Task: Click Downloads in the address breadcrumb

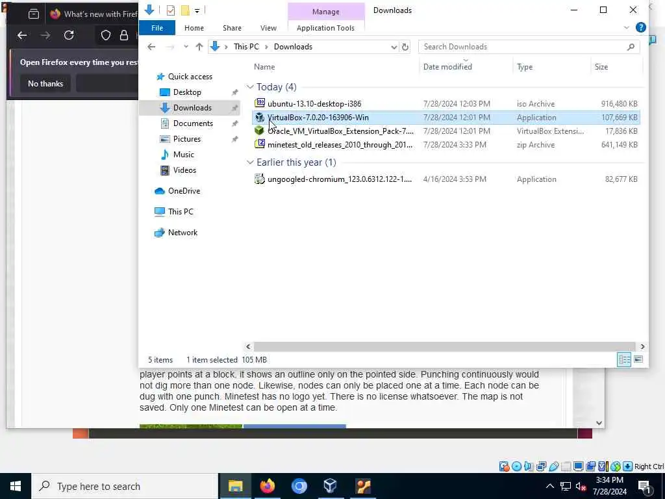Action: point(293,47)
